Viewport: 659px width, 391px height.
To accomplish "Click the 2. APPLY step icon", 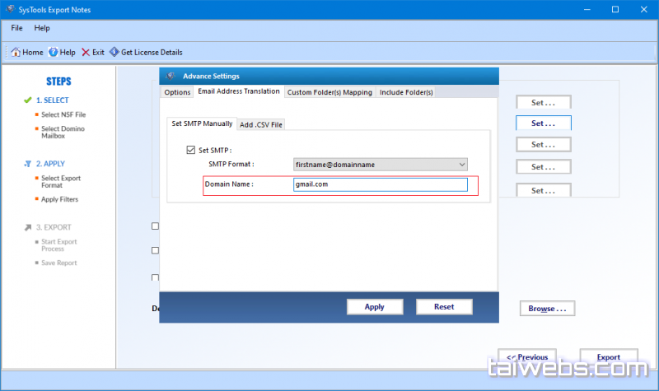I will pos(26,164).
